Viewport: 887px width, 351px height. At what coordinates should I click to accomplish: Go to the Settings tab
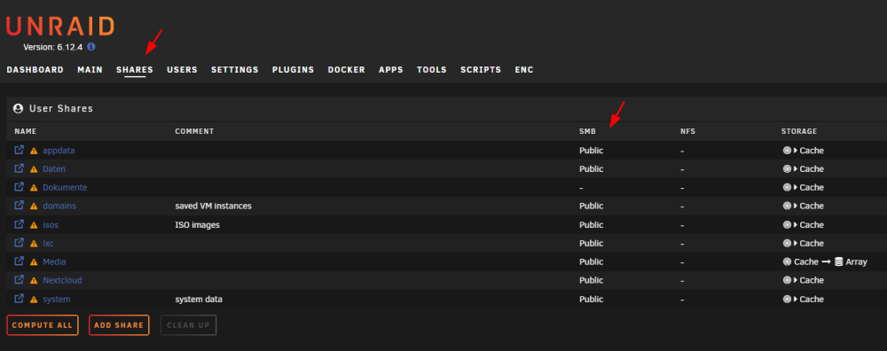click(235, 69)
